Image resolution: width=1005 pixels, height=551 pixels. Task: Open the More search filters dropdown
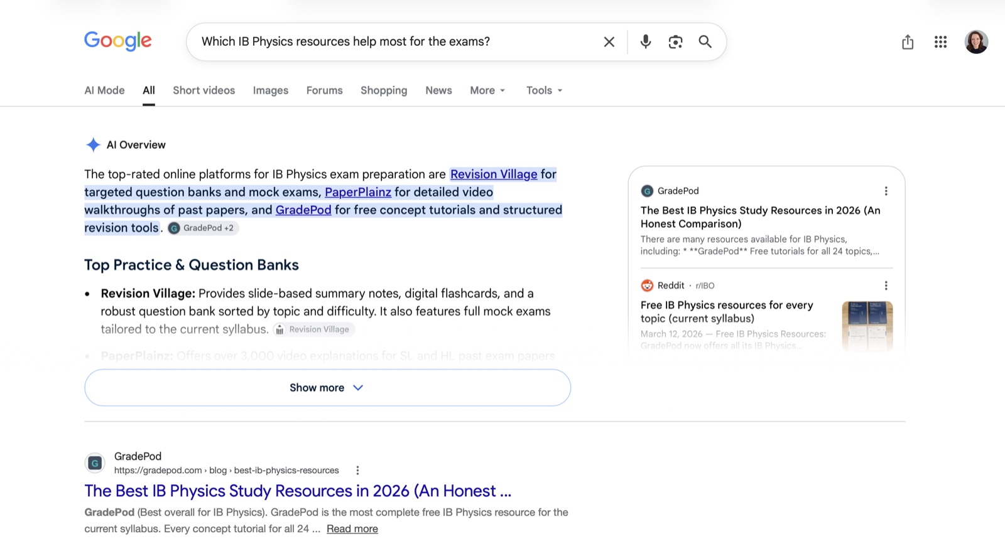[487, 90]
